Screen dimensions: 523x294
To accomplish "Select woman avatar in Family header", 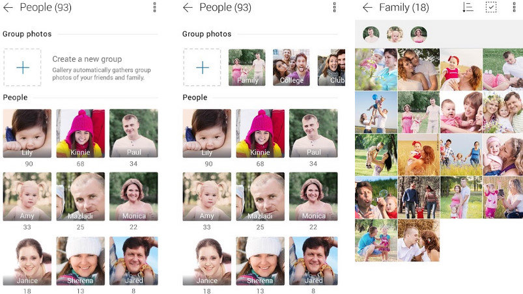I will [x=419, y=34].
